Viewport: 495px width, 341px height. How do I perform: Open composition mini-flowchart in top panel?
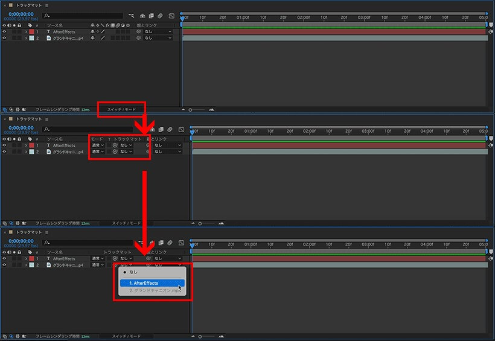pyautogui.click(x=132, y=16)
